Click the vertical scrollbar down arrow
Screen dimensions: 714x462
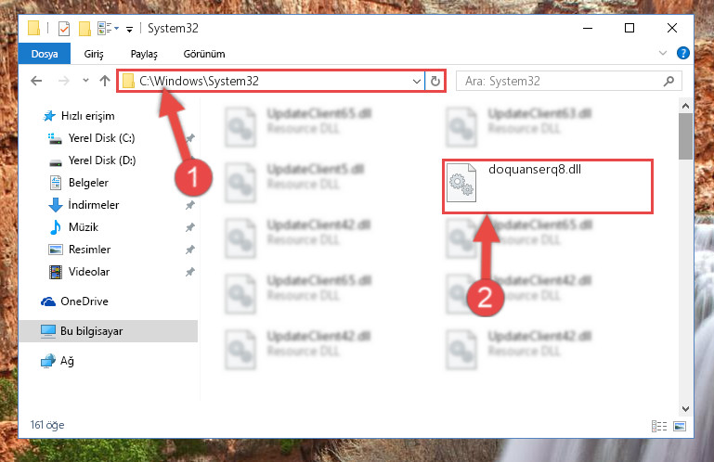tap(685, 409)
